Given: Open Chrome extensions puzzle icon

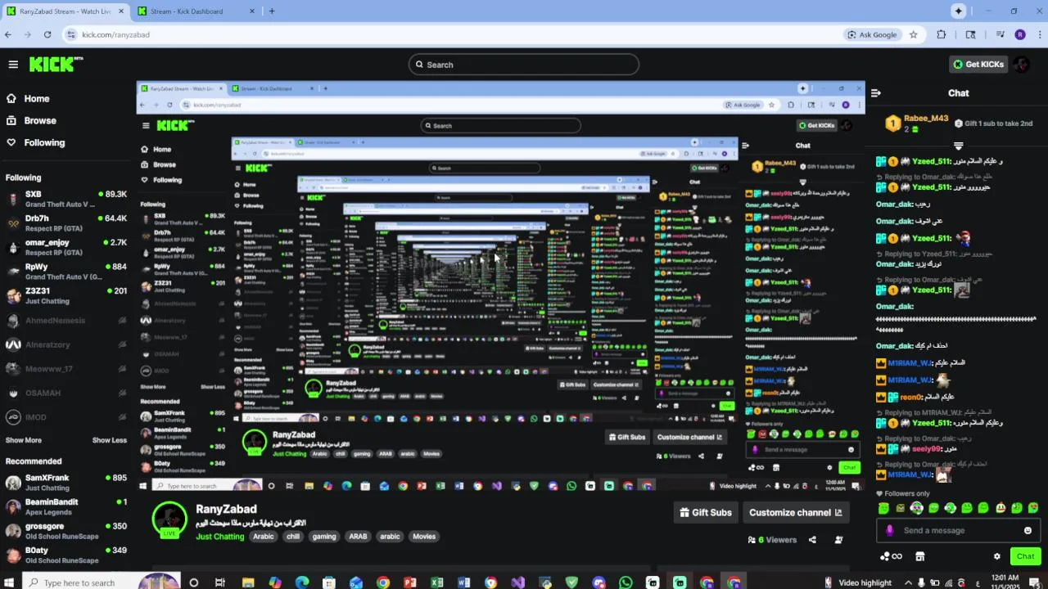Looking at the screenshot, I should click(x=941, y=34).
